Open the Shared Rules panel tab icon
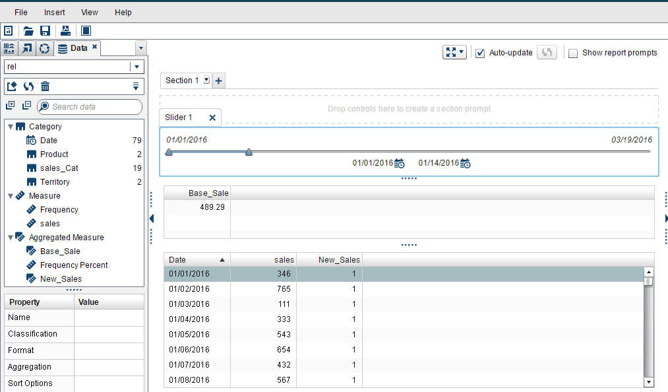Image resolution: width=668 pixels, height=392 pixels. click(x=44, y=48)
